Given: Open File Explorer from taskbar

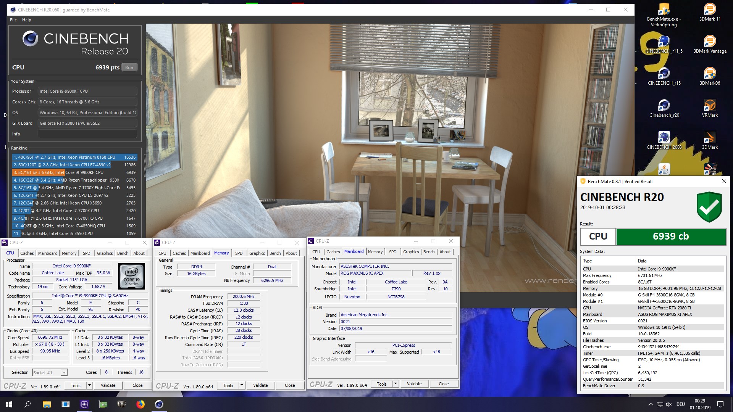Looking at the screenshot, I should click(47, 404).
